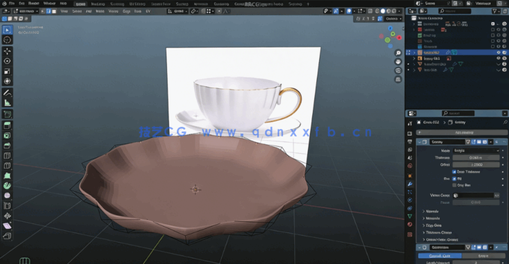Image resolution: width=509 pixels, height=264 pixels.
Task: Select the Smooth vertices tool
Action: (7, 196)
